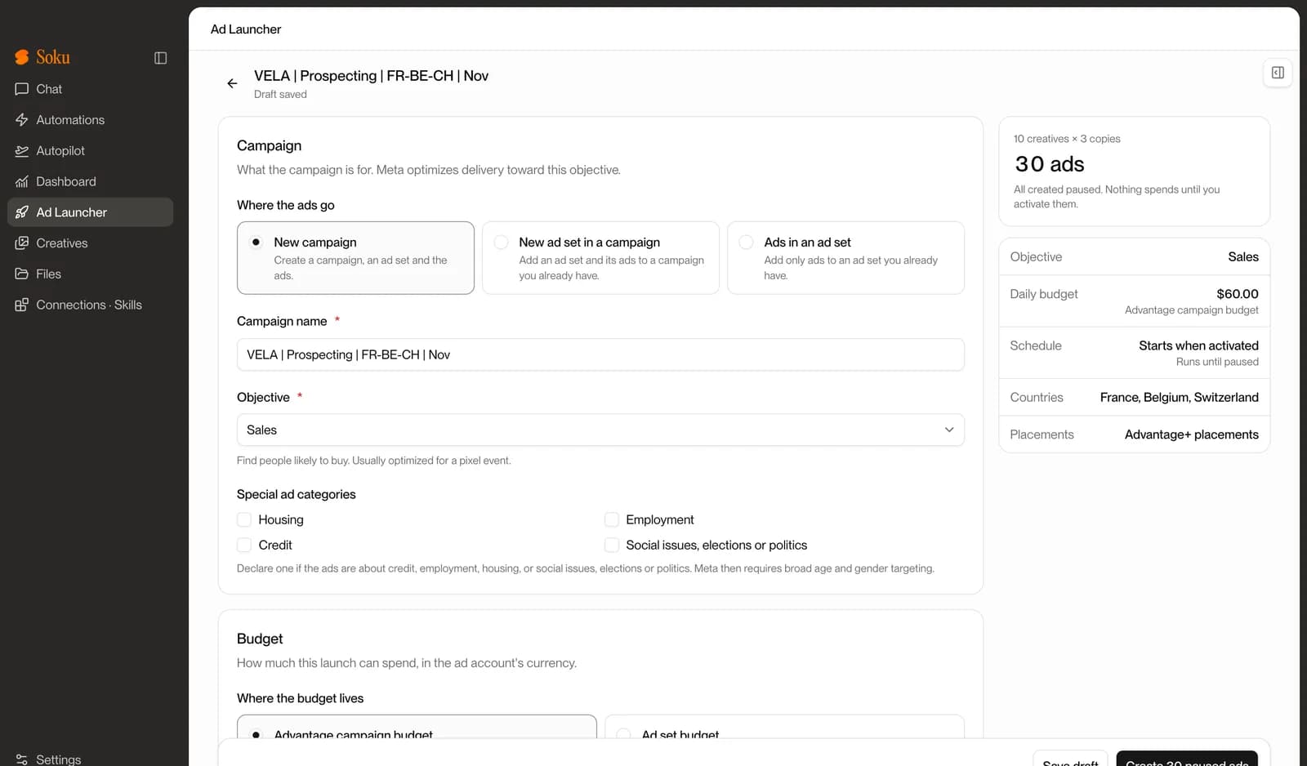Open Creatives in the sidebar
The width and height of the screenshot is (1307, 766).
click(x=90, y=243)
